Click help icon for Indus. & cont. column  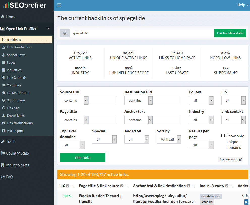click(x=227, y=186)
